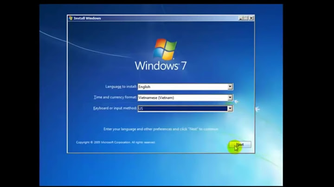Click the 'Install Windows' title text
334x187 pixels.
(87, 18)
